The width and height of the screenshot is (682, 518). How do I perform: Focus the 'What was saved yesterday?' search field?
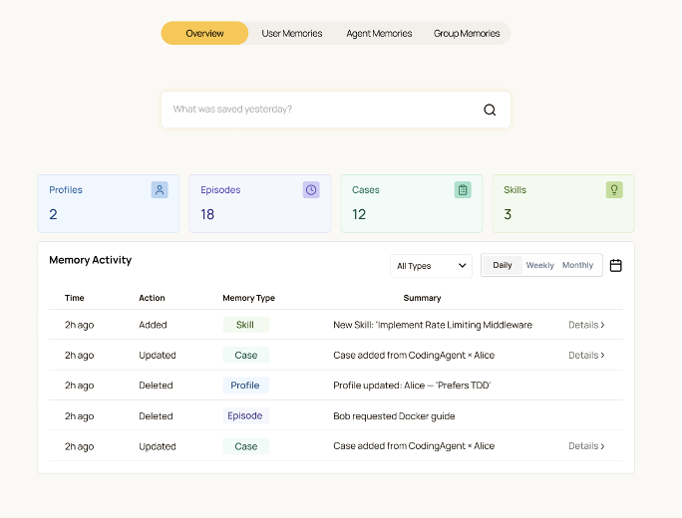click(319, 110)
